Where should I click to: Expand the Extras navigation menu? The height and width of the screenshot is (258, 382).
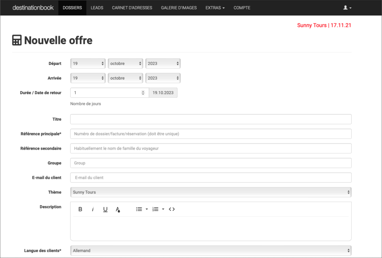coord(215,8)
